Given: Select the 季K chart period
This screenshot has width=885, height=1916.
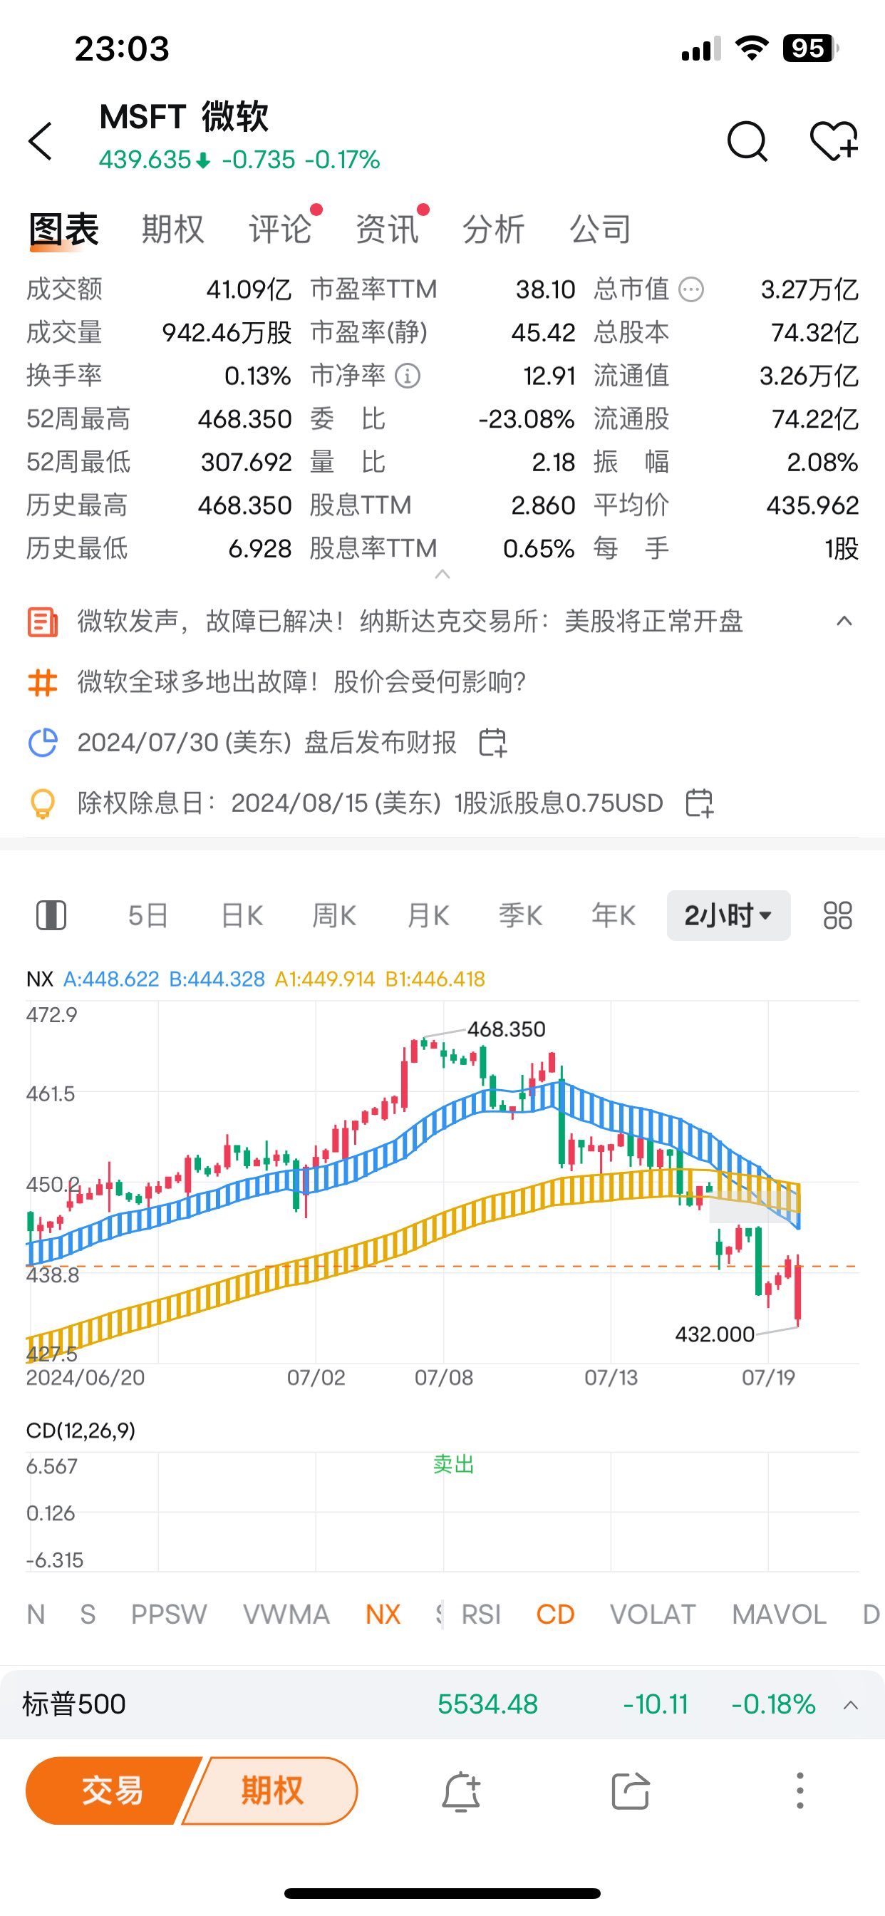Looking at the screenshot, I should [x=521, y=916].
